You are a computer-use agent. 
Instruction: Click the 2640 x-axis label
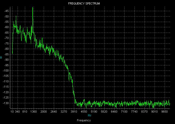coord(54,112)
